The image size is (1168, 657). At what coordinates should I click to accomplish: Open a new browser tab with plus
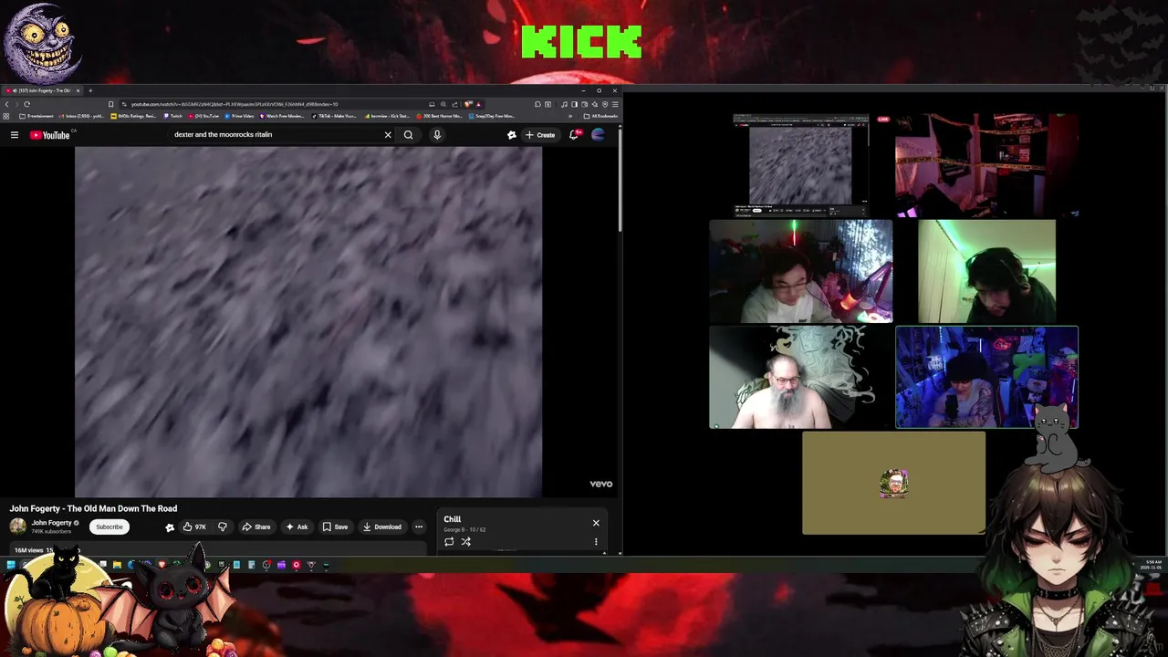[x=90, y=90]
